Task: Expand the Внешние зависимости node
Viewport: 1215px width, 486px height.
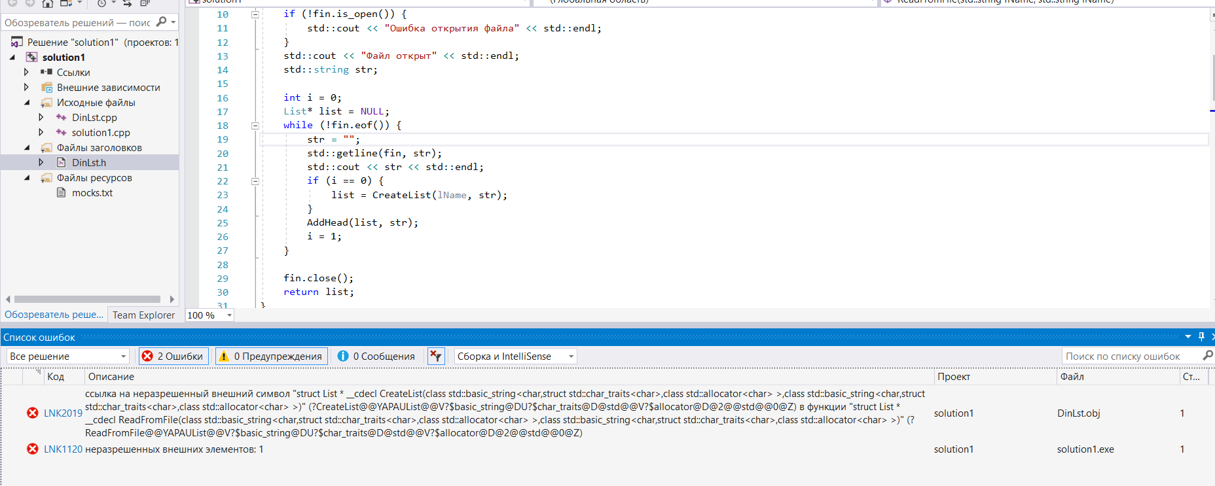Action: tap(26, 87)
